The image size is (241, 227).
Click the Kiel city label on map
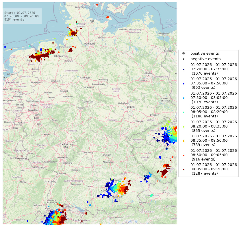92,21
